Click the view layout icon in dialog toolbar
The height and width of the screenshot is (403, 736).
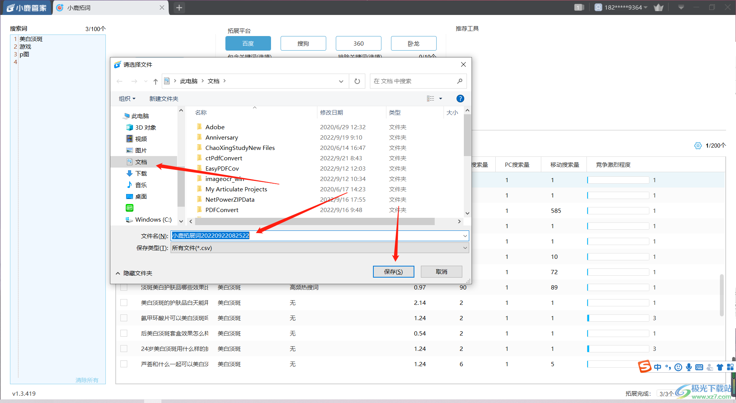[430, 99]
